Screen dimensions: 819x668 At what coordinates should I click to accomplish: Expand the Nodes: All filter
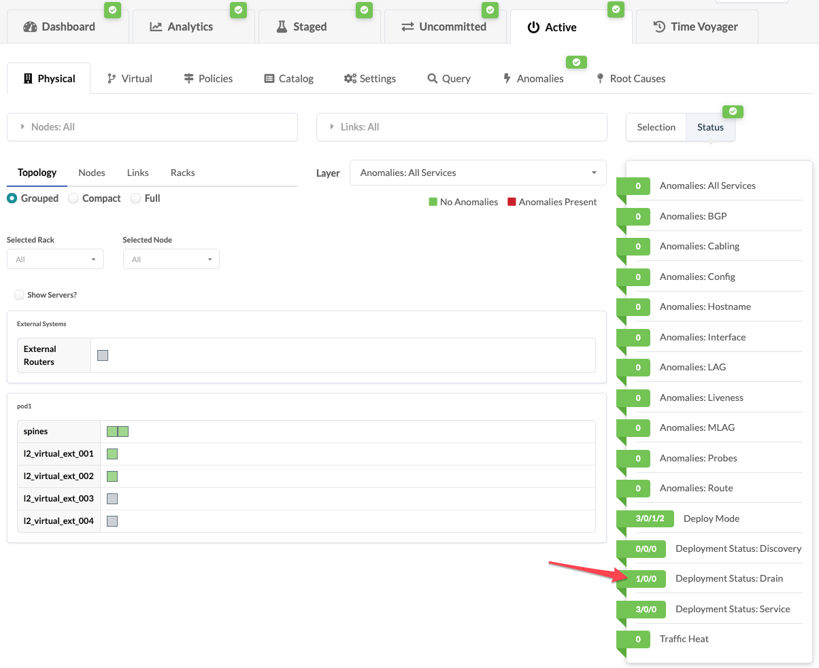(x=152, y=127)
